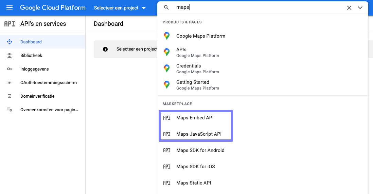Collapse search results with chevron arrow
This screenshot has height=194, width=373.
pyautogui.click(x=360, y=8)
